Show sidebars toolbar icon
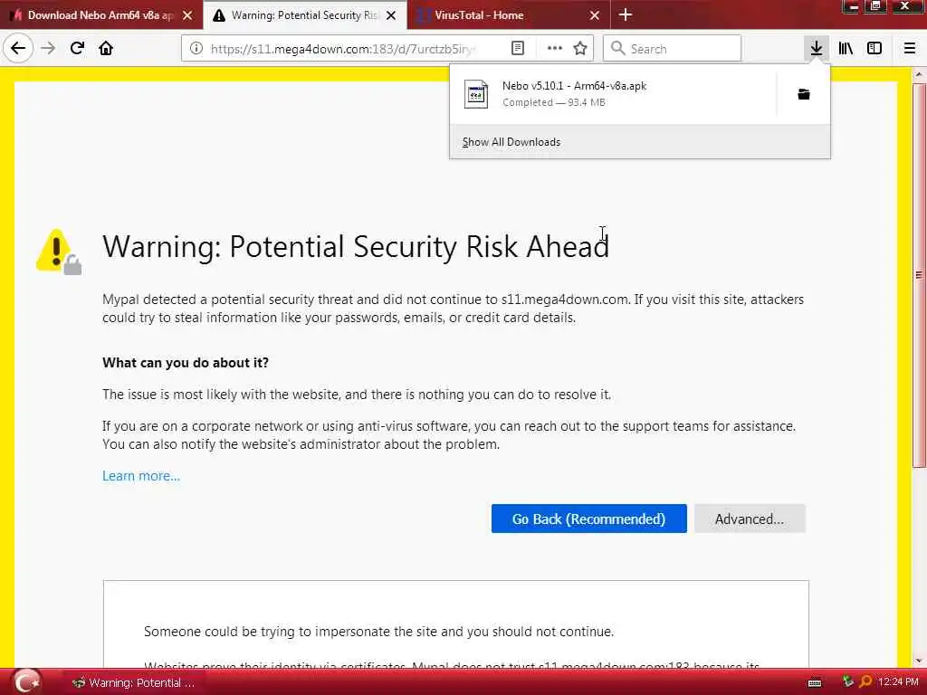927x695 pixels. (x=874, y=49)
